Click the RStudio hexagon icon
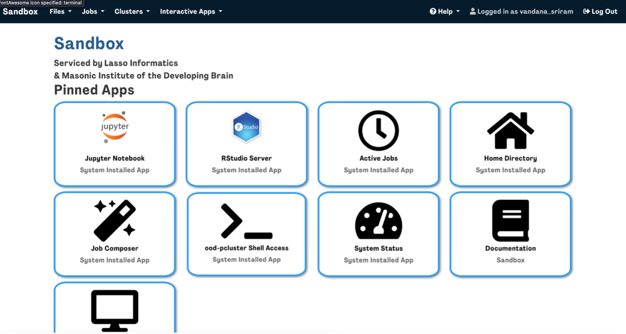The width and height of the screenshot is (626, 334). (x=246, y=127)
